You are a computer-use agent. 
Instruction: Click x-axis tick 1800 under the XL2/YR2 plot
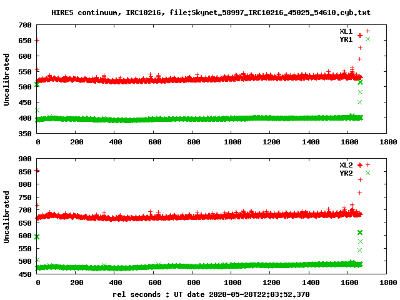(x=388, y=282)
